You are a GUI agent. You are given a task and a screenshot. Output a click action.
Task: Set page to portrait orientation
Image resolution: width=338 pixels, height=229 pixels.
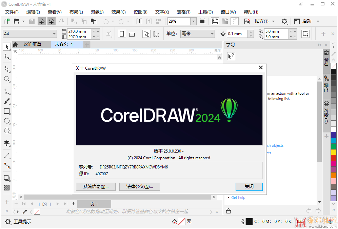pos(122,34)
